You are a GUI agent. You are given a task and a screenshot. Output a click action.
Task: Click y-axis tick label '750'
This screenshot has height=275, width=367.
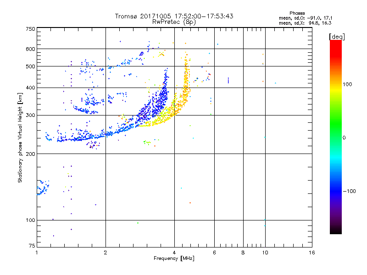click(30, 29)
